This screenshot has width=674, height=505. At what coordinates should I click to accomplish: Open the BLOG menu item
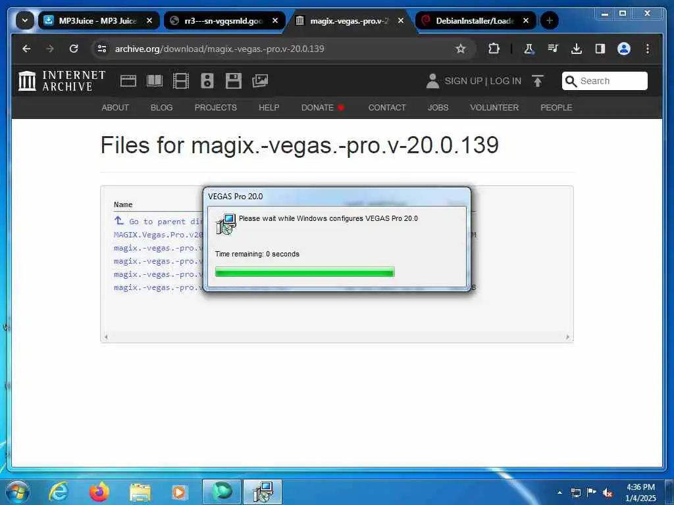click(162, 108)
